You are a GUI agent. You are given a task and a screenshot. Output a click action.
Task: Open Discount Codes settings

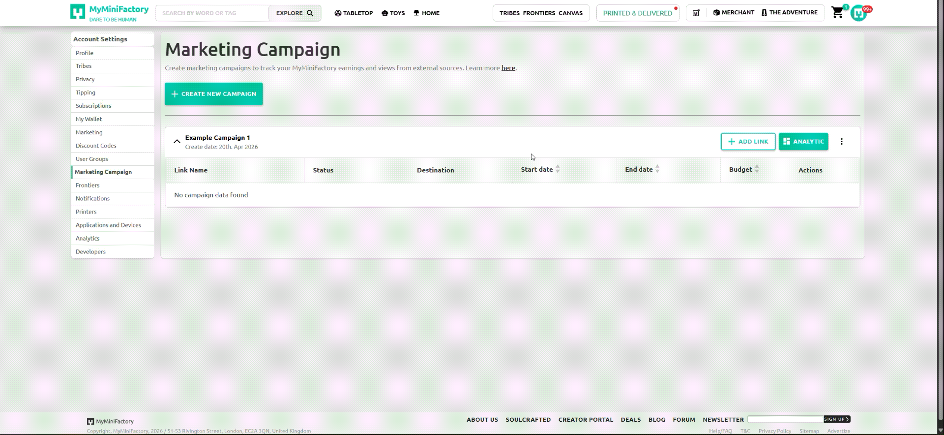pyautogui.click(x=113, y=146)
